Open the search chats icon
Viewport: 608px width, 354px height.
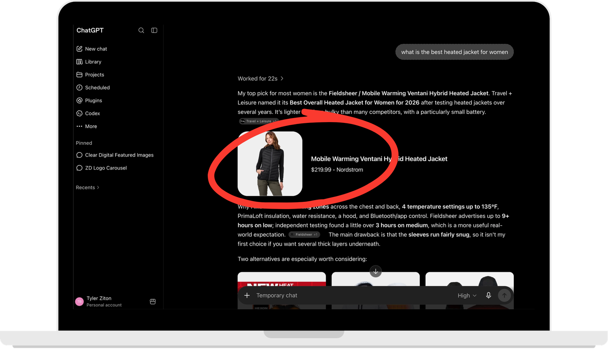[141, 30]
